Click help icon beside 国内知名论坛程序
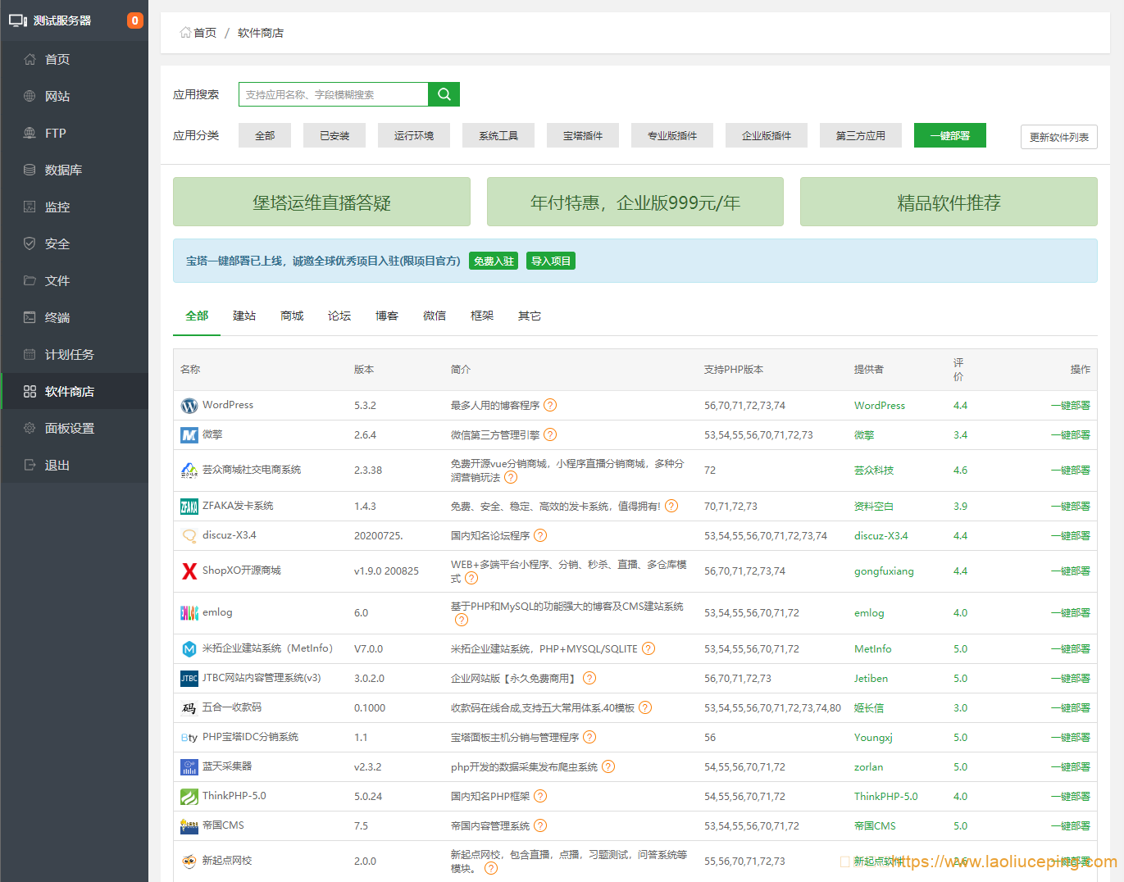Screen dimensions: 1124x882 coord(540,535)
